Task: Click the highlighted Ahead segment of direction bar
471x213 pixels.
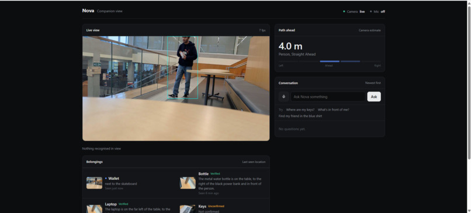Action: click(x=330, y=61)
